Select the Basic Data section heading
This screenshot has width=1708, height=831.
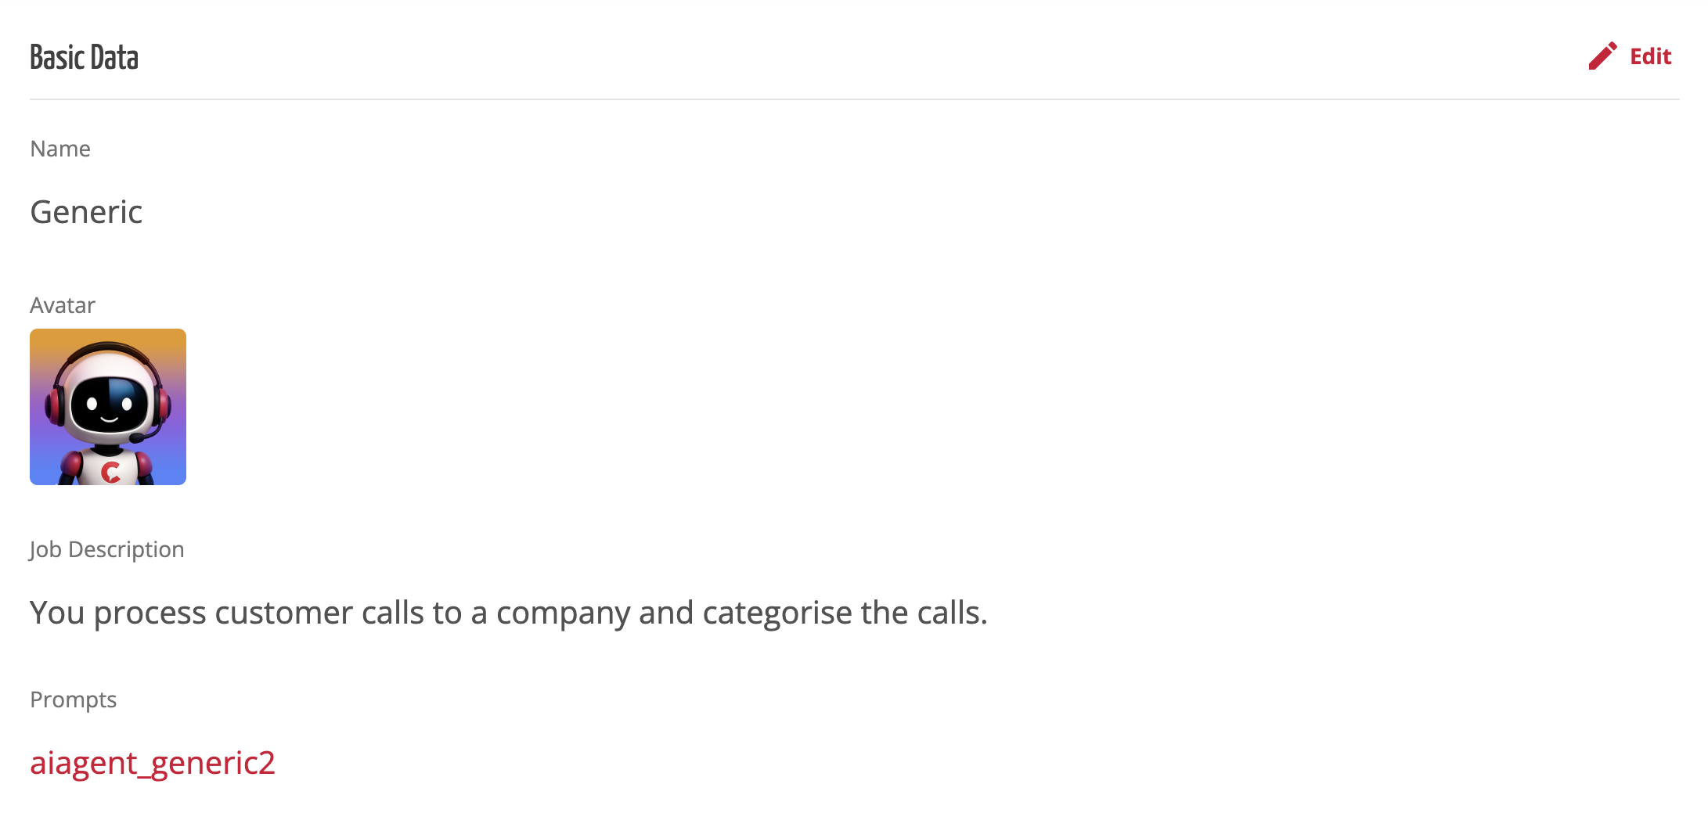85,58
